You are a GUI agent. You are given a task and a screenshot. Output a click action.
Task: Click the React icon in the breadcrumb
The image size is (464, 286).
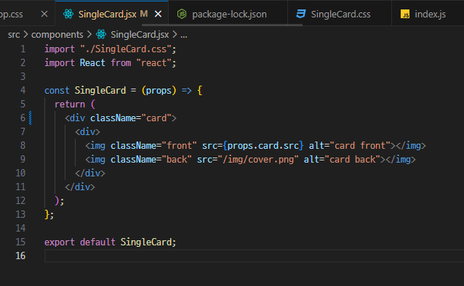click(101, 35)
